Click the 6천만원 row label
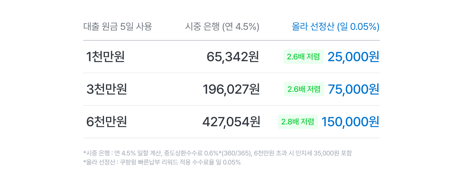The height and width of the screenshot is (180, 463). click(x=107, y=122)
